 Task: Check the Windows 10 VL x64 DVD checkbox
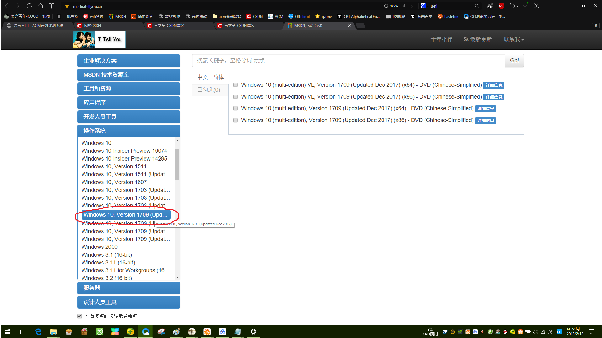click(x=235, y=85)
